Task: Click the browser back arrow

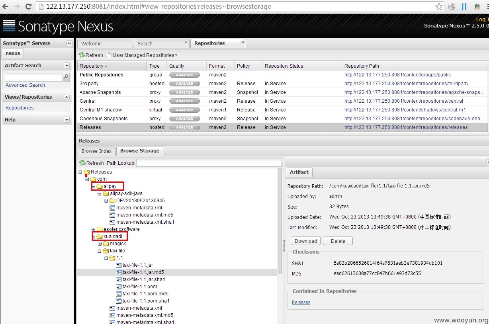Action: pyautogui.click(x=5, y=6)
